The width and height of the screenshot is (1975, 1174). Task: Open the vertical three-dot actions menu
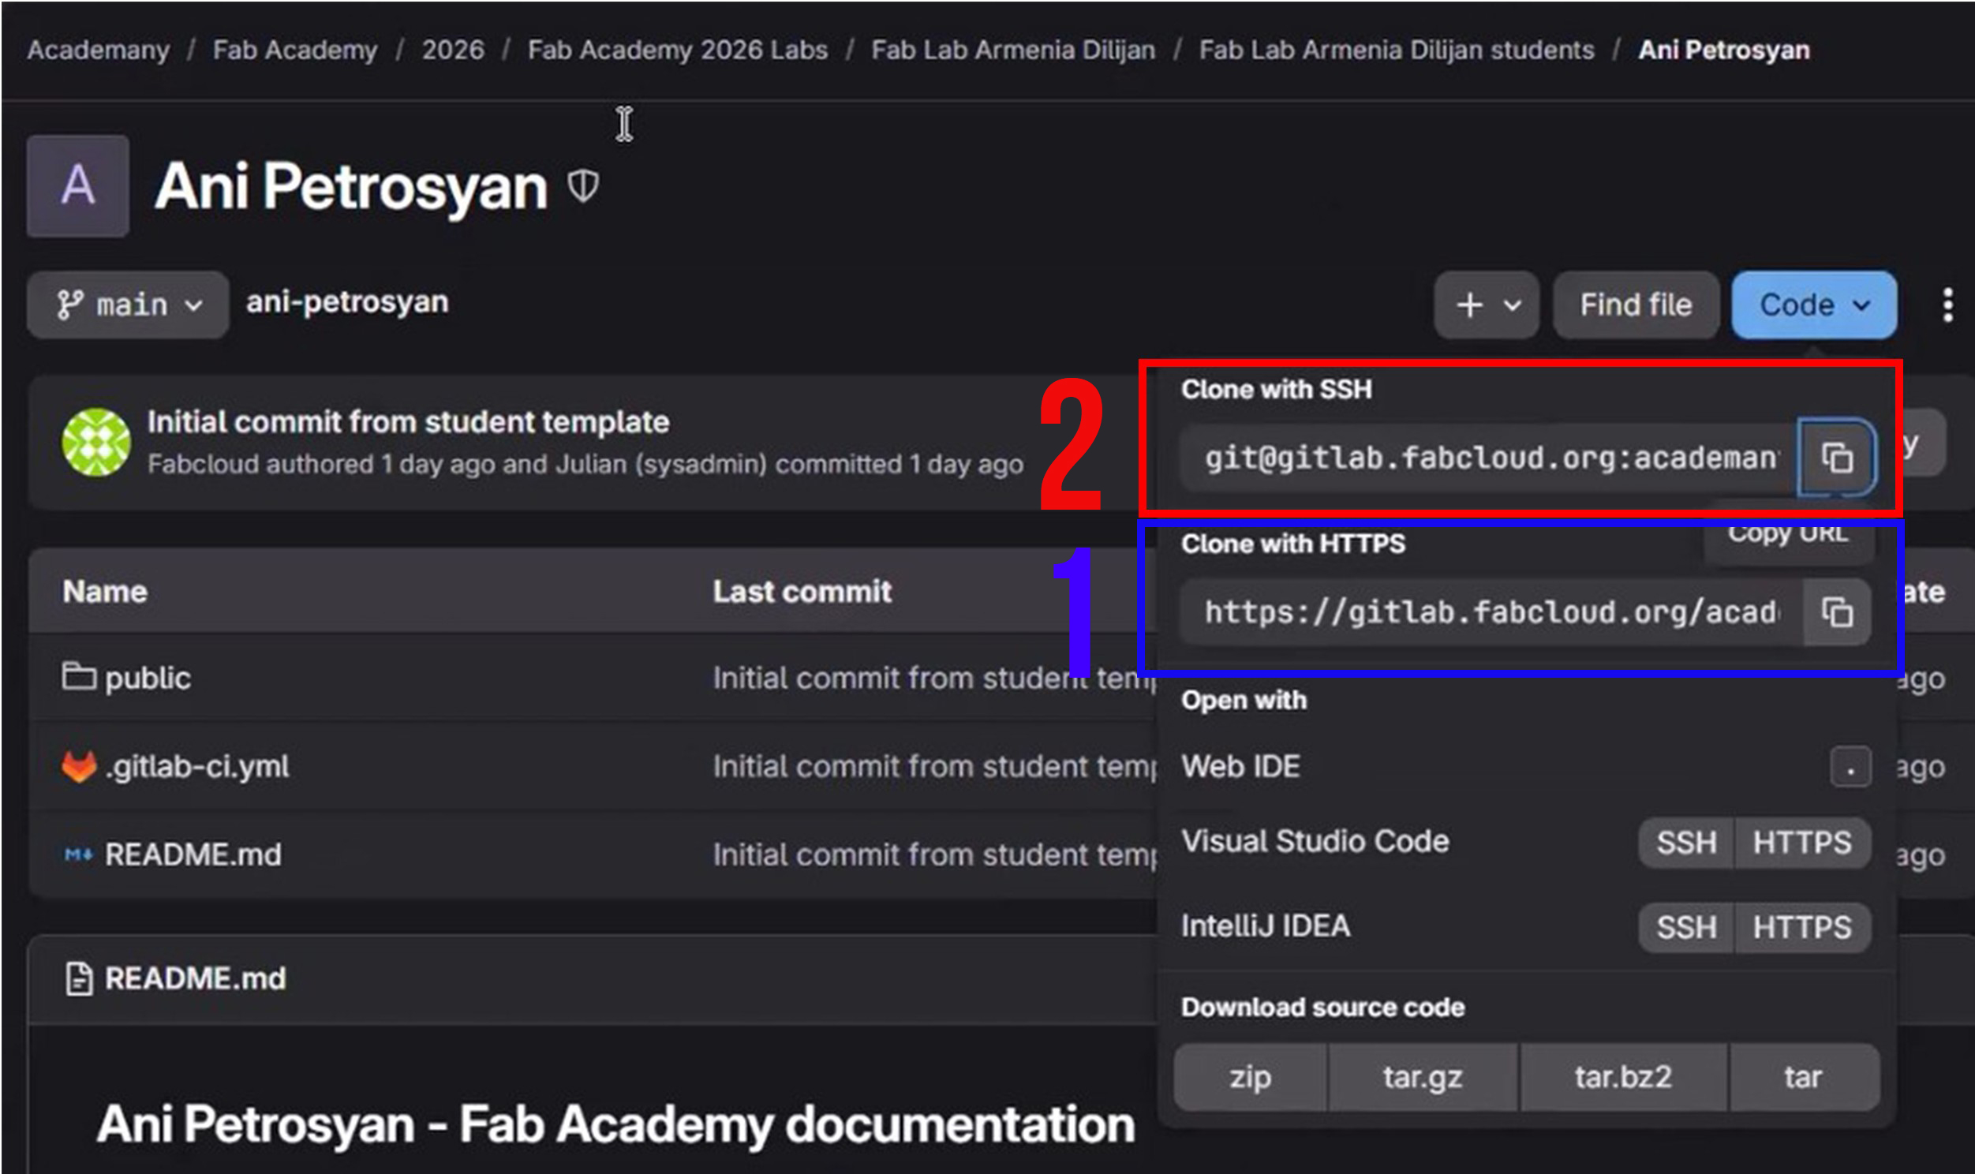coord(1947,305)
